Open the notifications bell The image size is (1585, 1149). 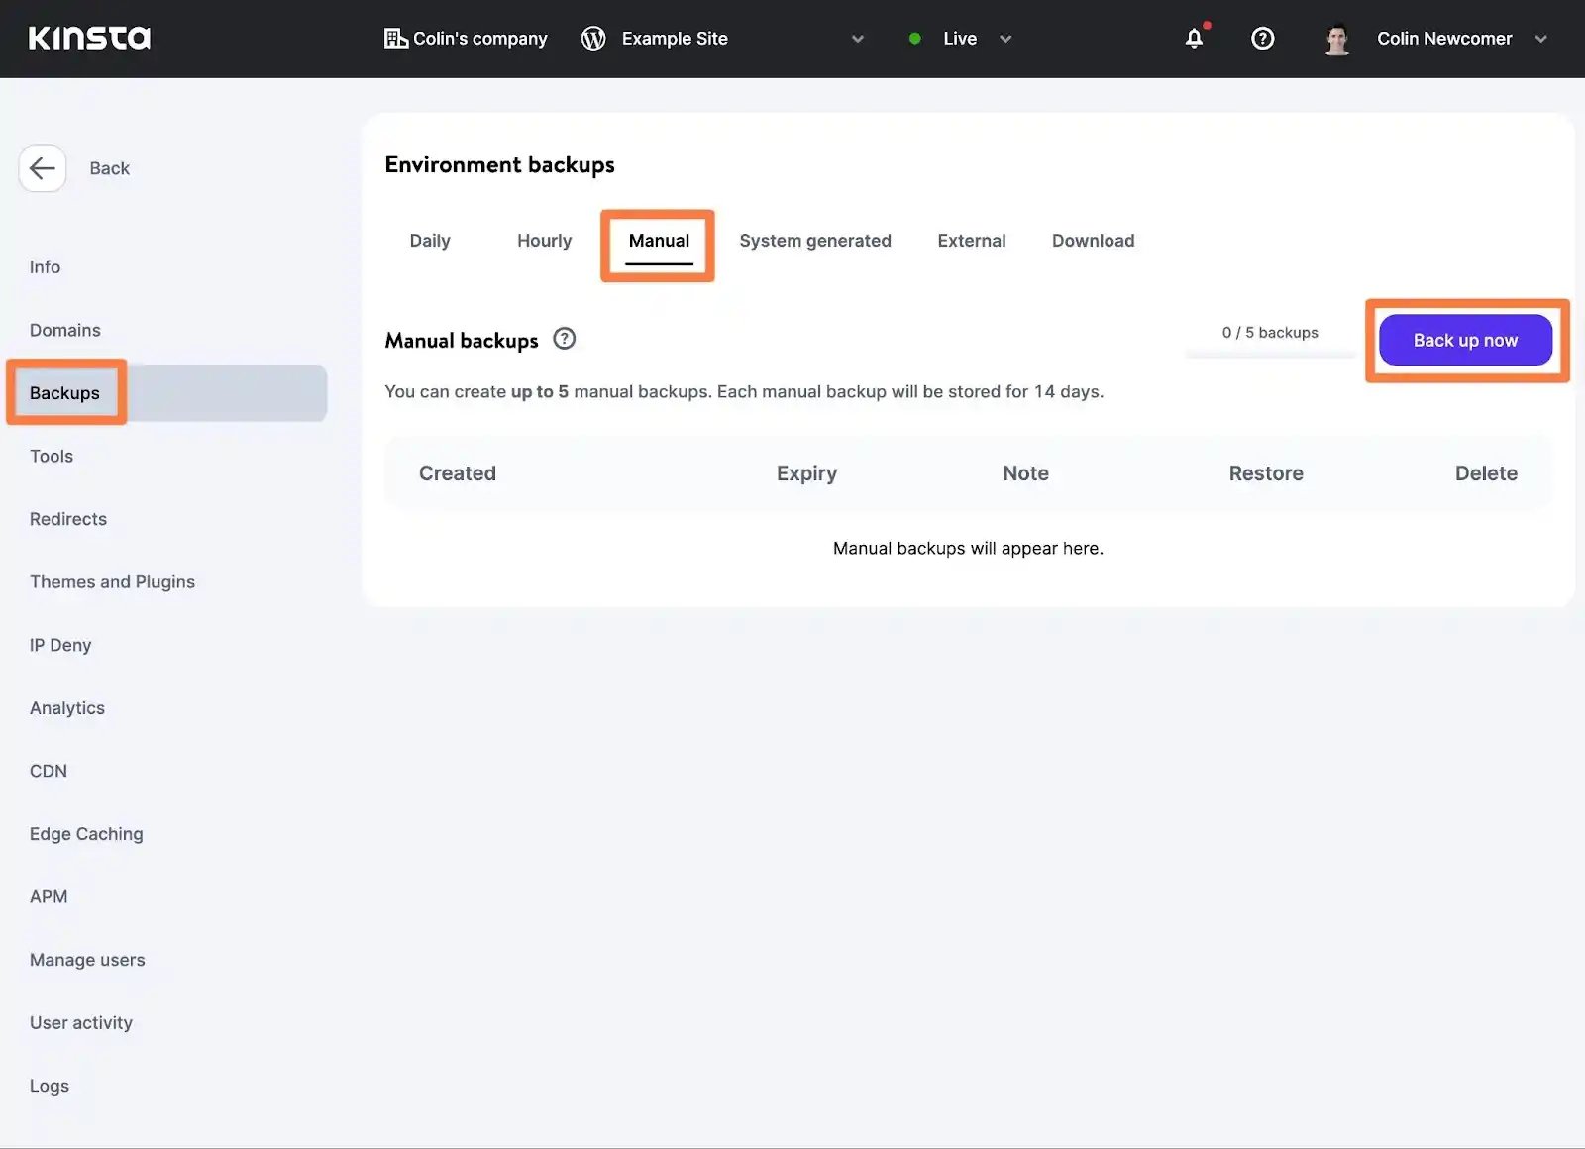tap(1195, 38)
